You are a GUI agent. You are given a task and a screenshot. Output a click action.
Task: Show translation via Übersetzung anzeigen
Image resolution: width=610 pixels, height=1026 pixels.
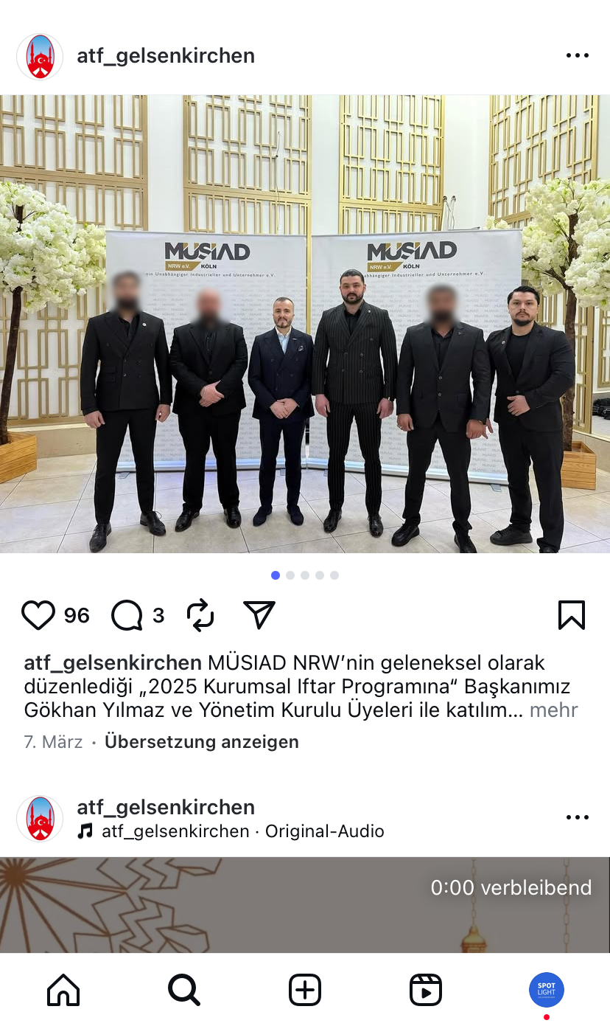click(x=202, y=742)
